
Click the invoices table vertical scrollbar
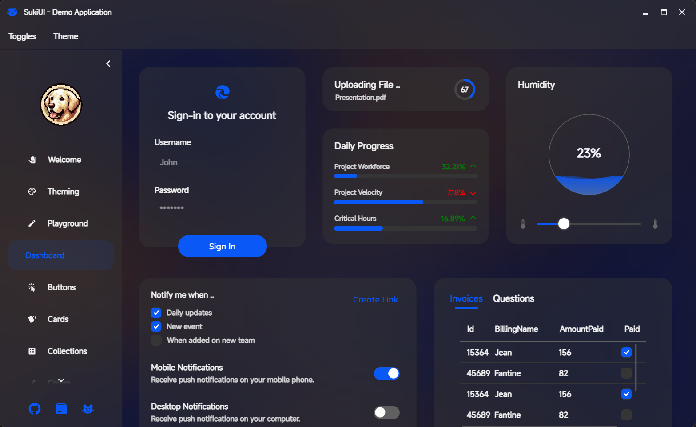coord(636,368)
